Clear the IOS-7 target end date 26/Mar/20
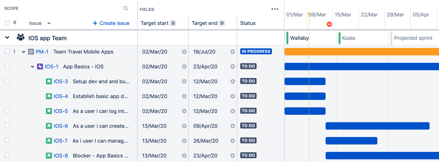The width and height of the screenshot is (439, 162). pyautogui.click(x=233, y=141)
